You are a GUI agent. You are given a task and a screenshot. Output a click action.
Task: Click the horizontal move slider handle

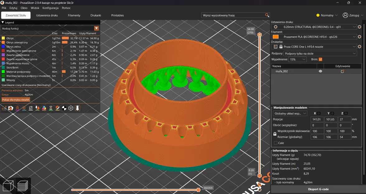coord(198,190)
